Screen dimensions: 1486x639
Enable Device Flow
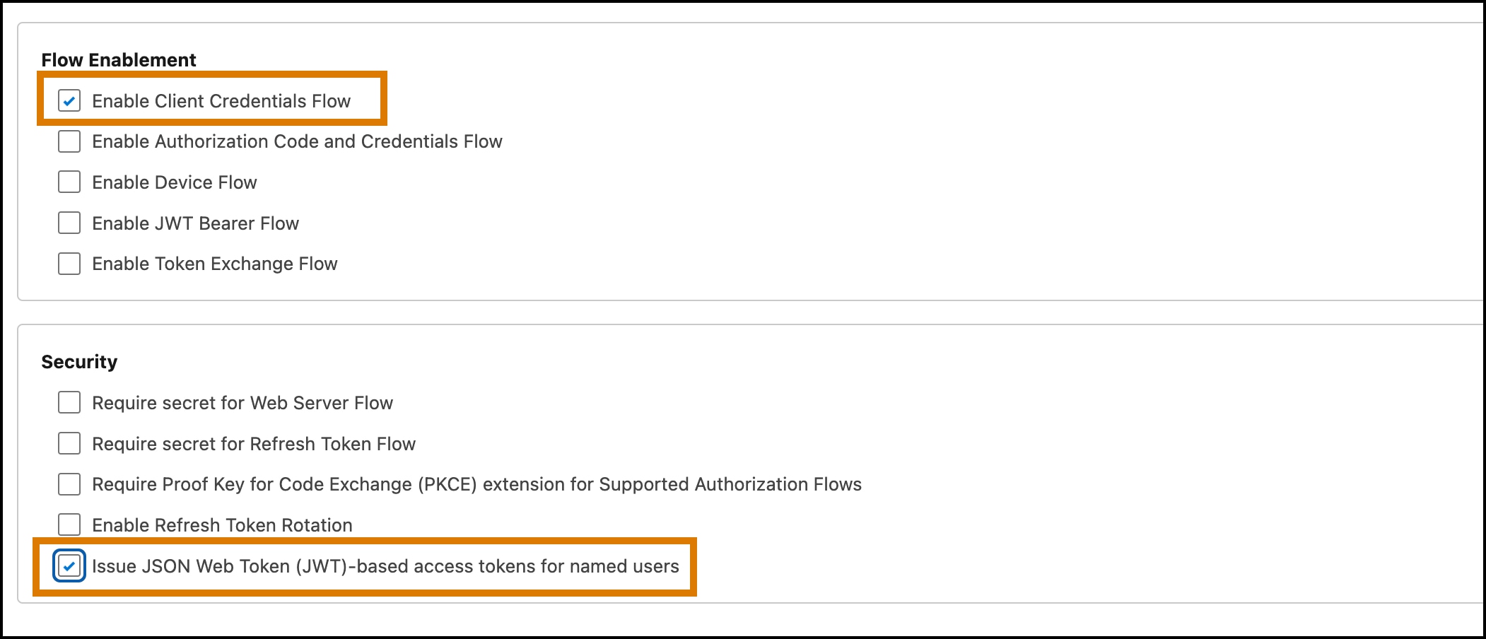coord(69,182)
